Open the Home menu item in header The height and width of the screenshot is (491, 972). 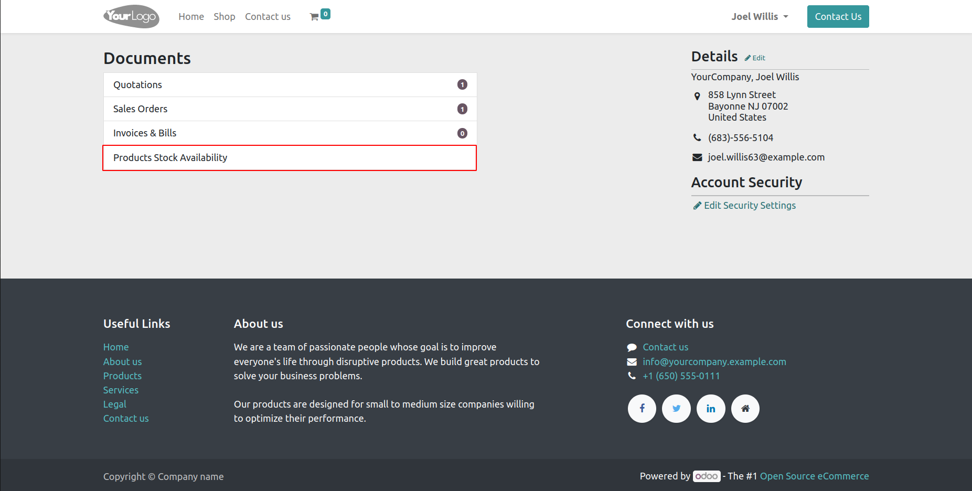(191, 17)
